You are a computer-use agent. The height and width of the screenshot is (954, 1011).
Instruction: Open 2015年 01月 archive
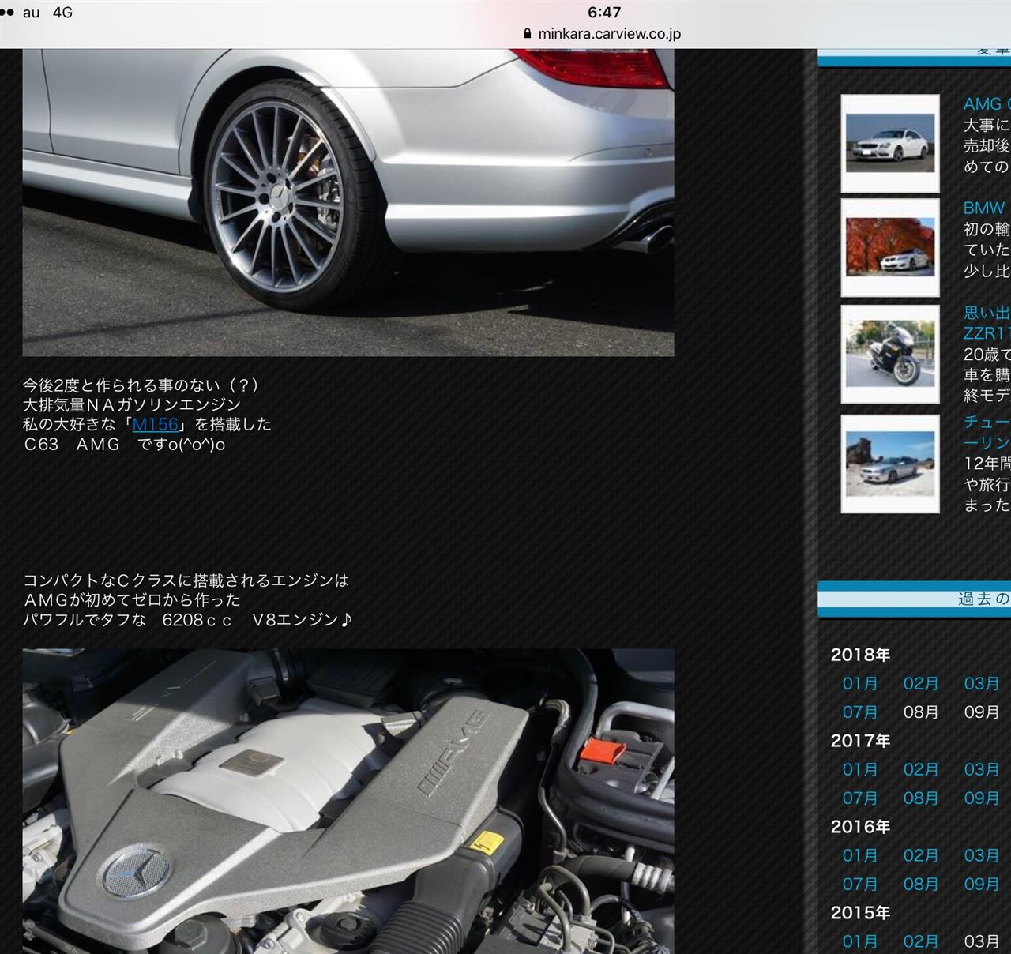click(x=860, y=942)
